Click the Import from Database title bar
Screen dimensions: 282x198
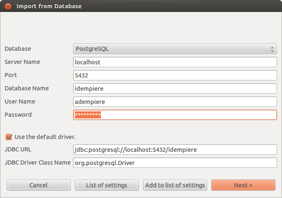coord(141,6)
